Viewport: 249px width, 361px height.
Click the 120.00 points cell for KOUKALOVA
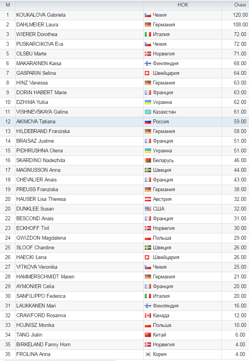point(240,15)
